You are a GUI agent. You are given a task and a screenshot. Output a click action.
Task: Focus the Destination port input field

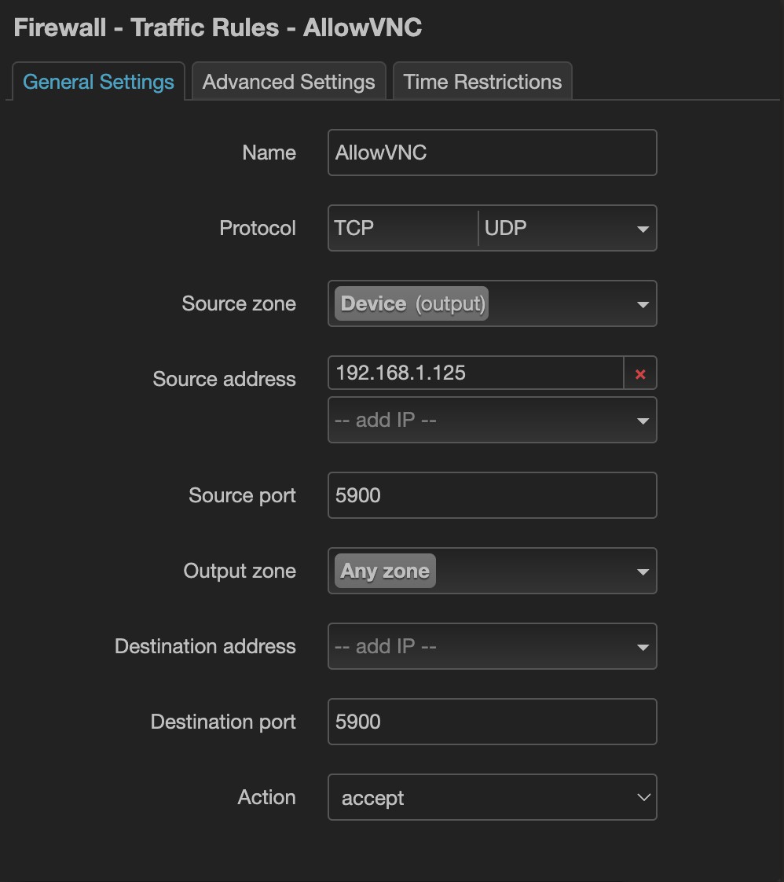point(492,722)
